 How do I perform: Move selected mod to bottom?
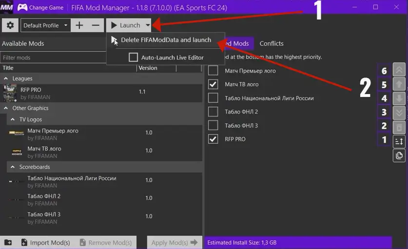click(x=399, y=113)
